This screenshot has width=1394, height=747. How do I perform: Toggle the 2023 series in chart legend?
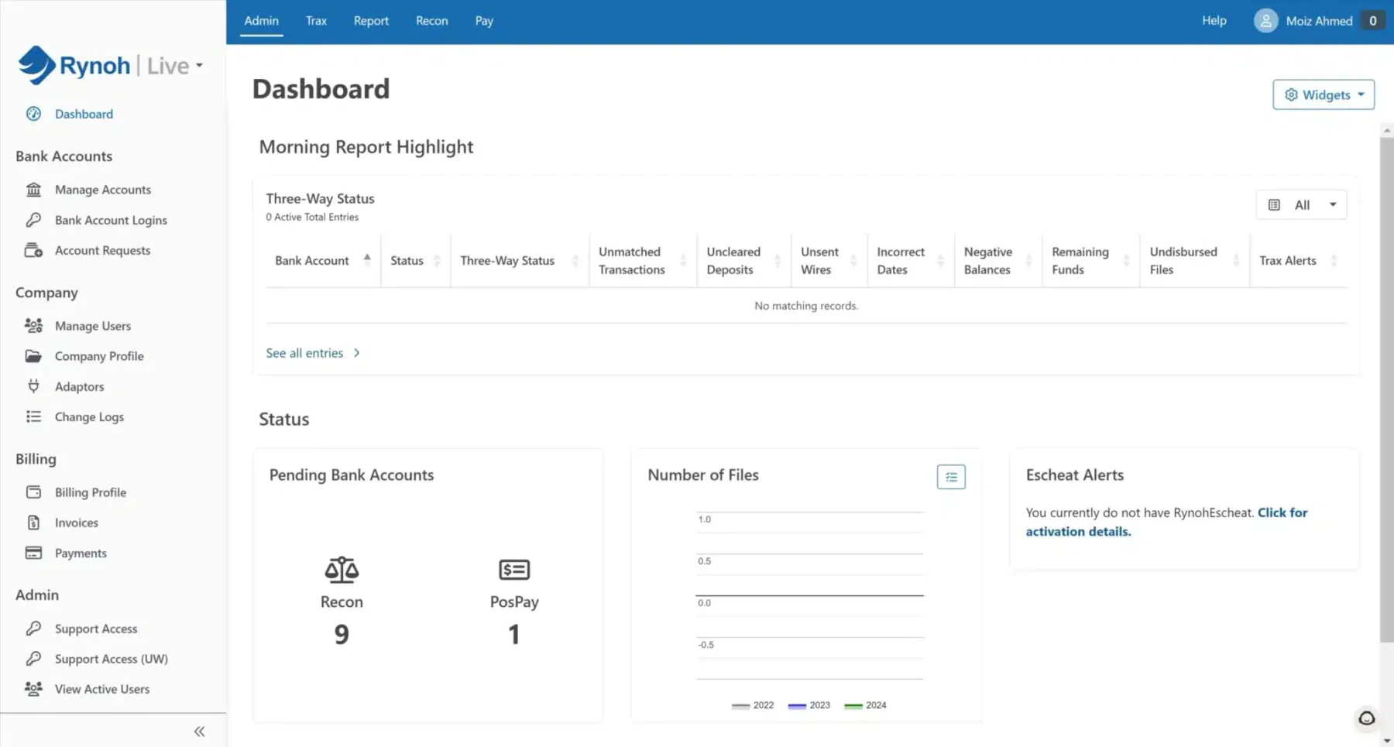(809, 705)
